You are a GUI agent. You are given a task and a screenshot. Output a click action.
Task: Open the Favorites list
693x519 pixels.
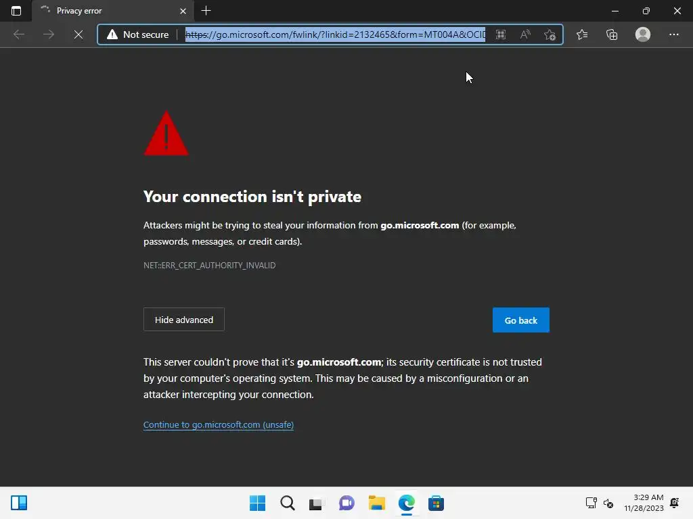582,34
